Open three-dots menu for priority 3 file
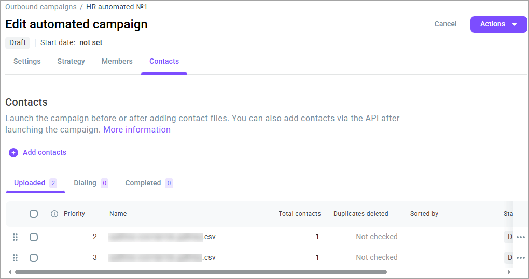 (x=521, y=258)
